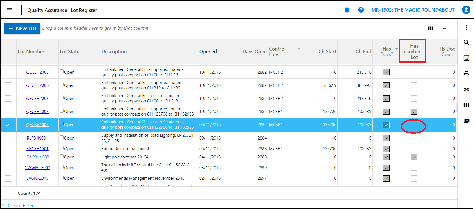Screen dimensions: 474x209
Task: Toggle Has Teambinder Lot checkbox for QECBH1002
Action: click(414, 125)
